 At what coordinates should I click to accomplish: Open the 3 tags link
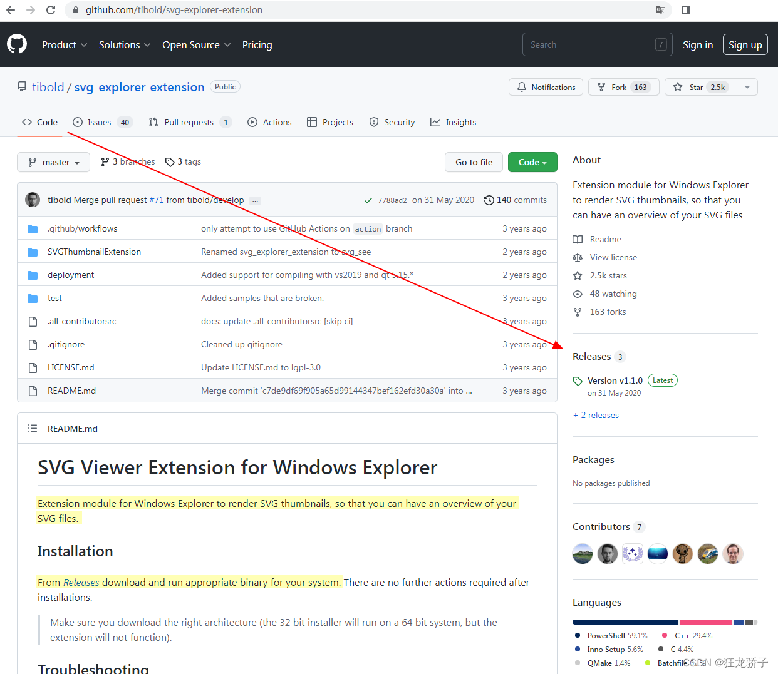[183, 162]
